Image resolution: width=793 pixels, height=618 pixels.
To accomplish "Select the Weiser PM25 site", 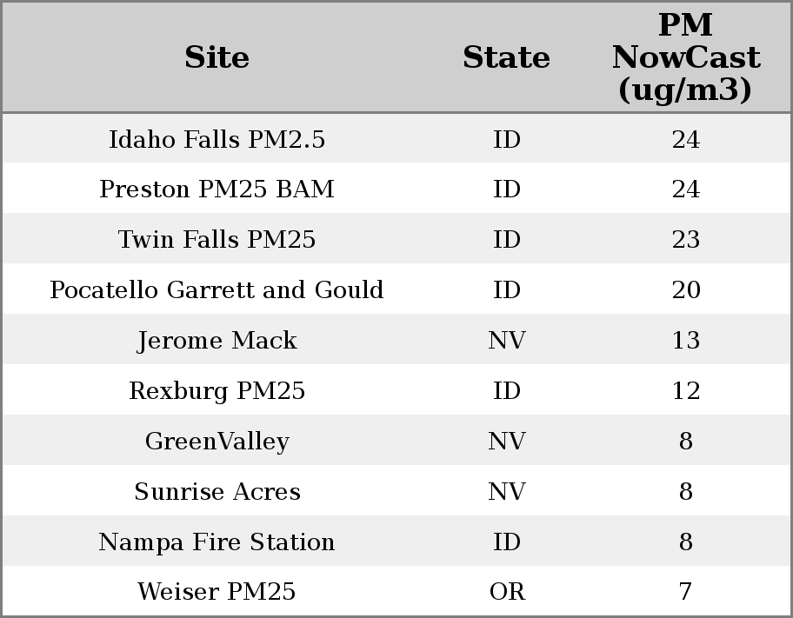I will click(217, 592).
